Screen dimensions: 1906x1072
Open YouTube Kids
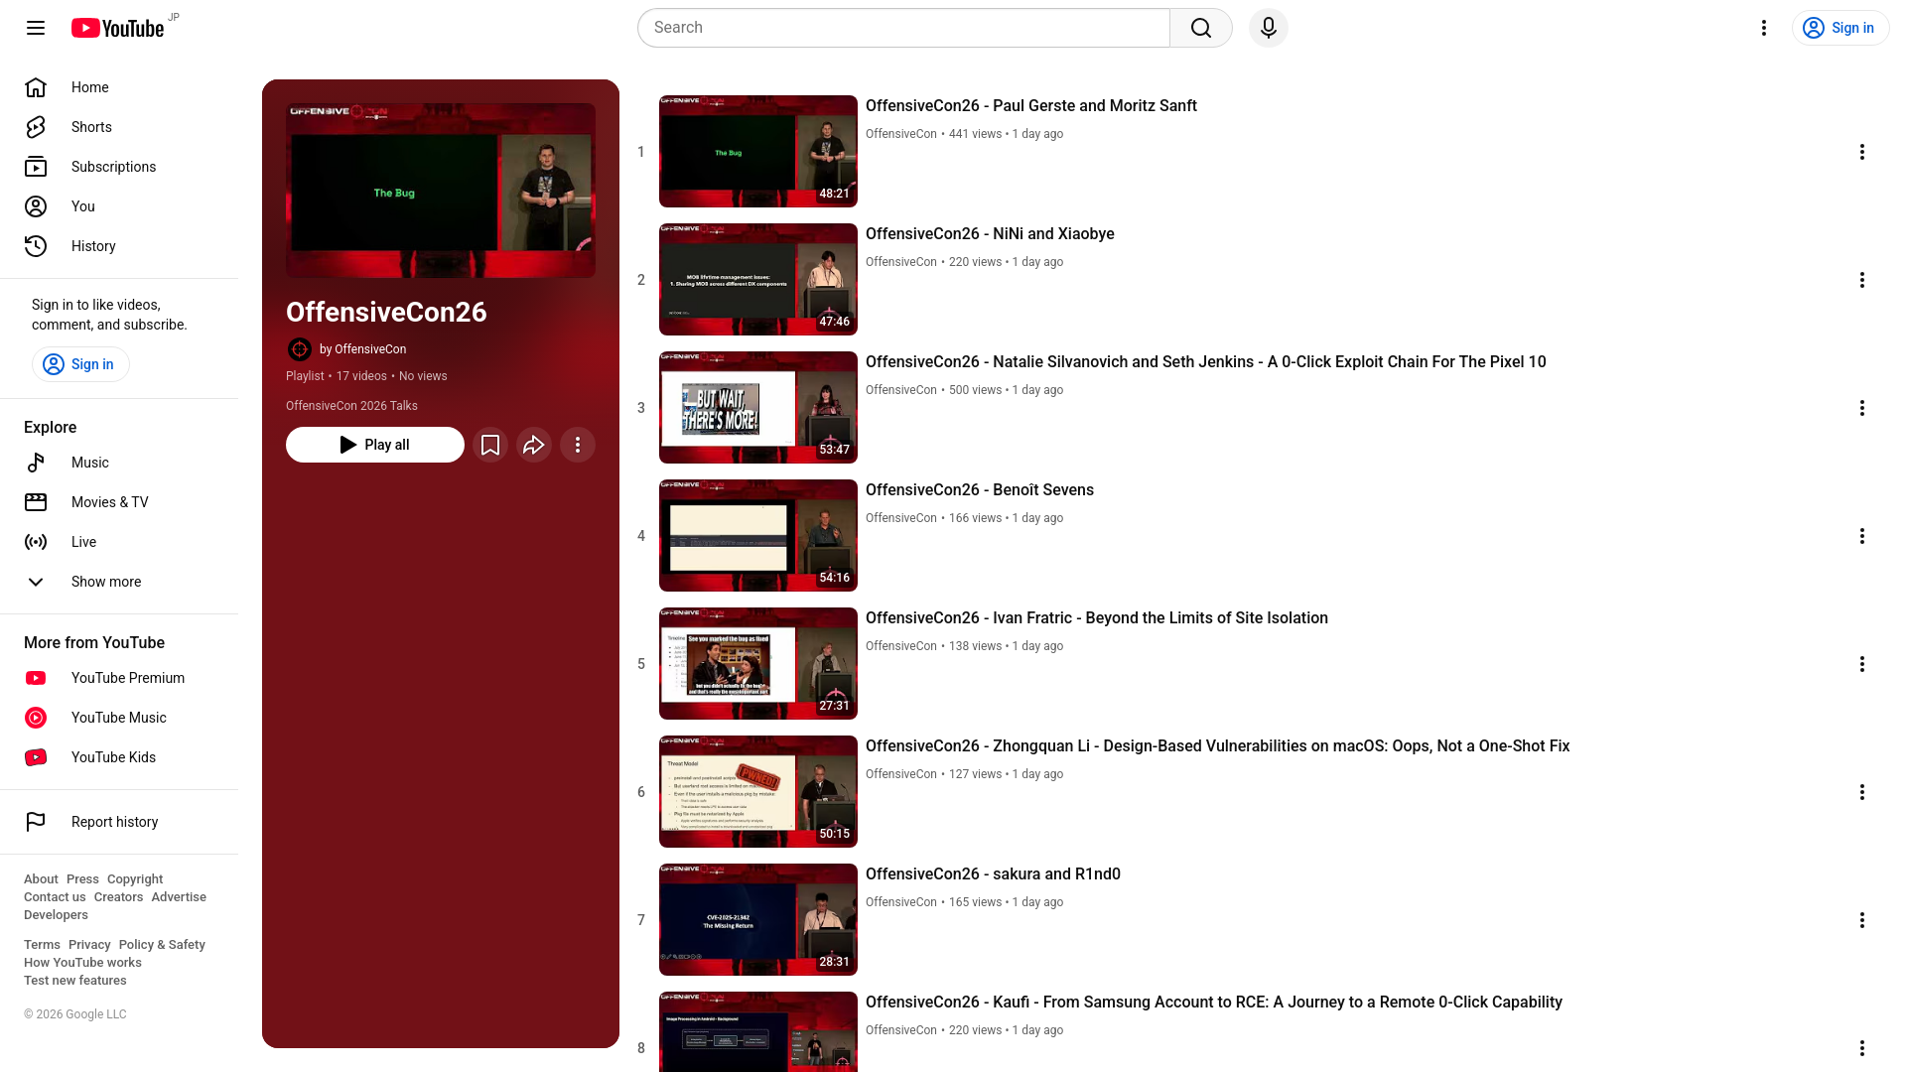pyautogui.click(x=119, y=757)
